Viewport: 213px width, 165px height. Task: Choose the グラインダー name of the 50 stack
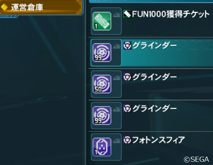(x=154, y=77)
